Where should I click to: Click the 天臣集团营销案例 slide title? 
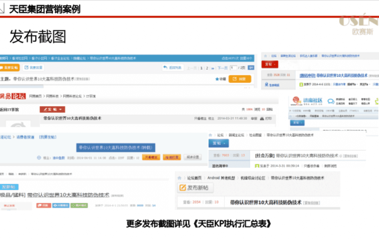(45, 9)
